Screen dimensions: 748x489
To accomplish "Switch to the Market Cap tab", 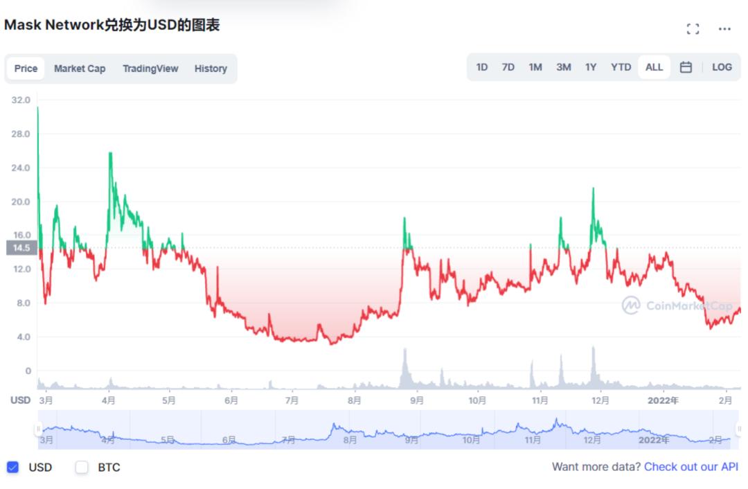I will [x=80, y=69].
